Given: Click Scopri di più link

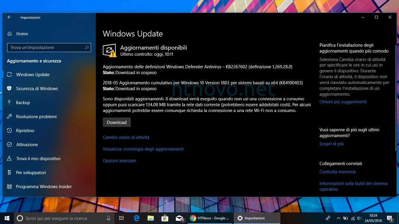Looking at the screenshot, I should pyautogui.click(x=332, y=144).
